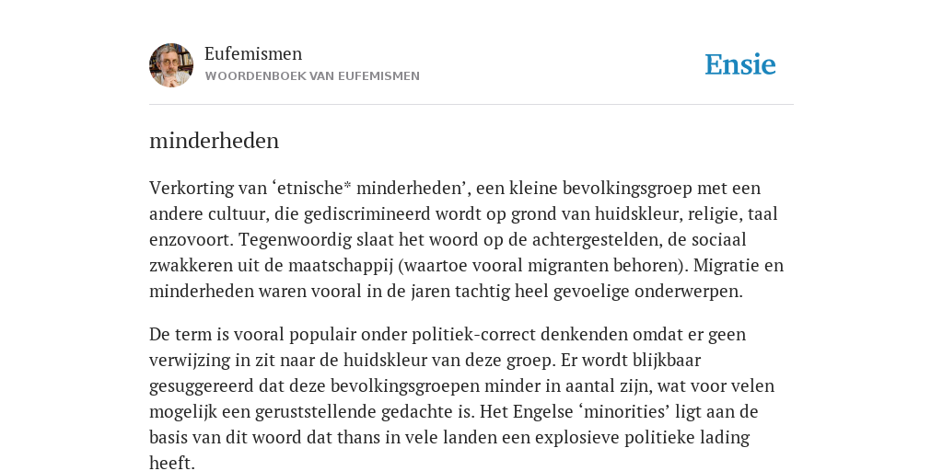Click the asterisk after 'etnische'

click(x=347, y=185)
